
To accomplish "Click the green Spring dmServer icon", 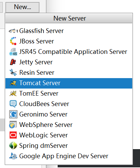I will pyautogui.click(x=13, y=145).
